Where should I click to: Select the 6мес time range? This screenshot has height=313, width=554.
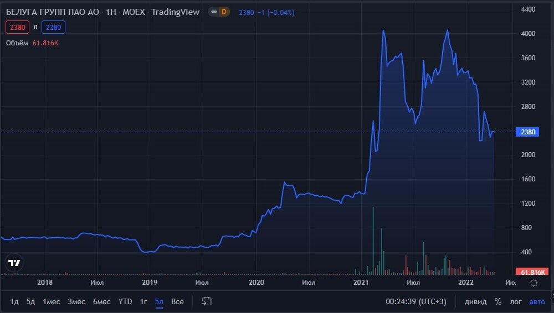pos(102,302)
